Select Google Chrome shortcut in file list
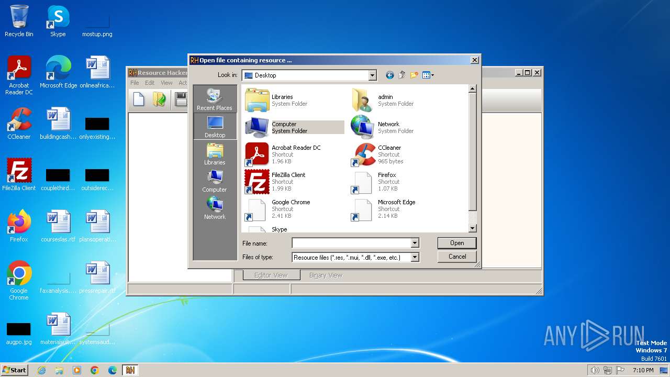 (294, 209)
